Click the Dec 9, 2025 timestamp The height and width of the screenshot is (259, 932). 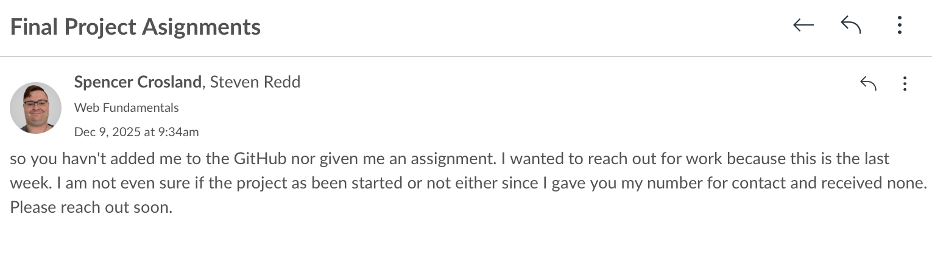[x=136, y=132]
